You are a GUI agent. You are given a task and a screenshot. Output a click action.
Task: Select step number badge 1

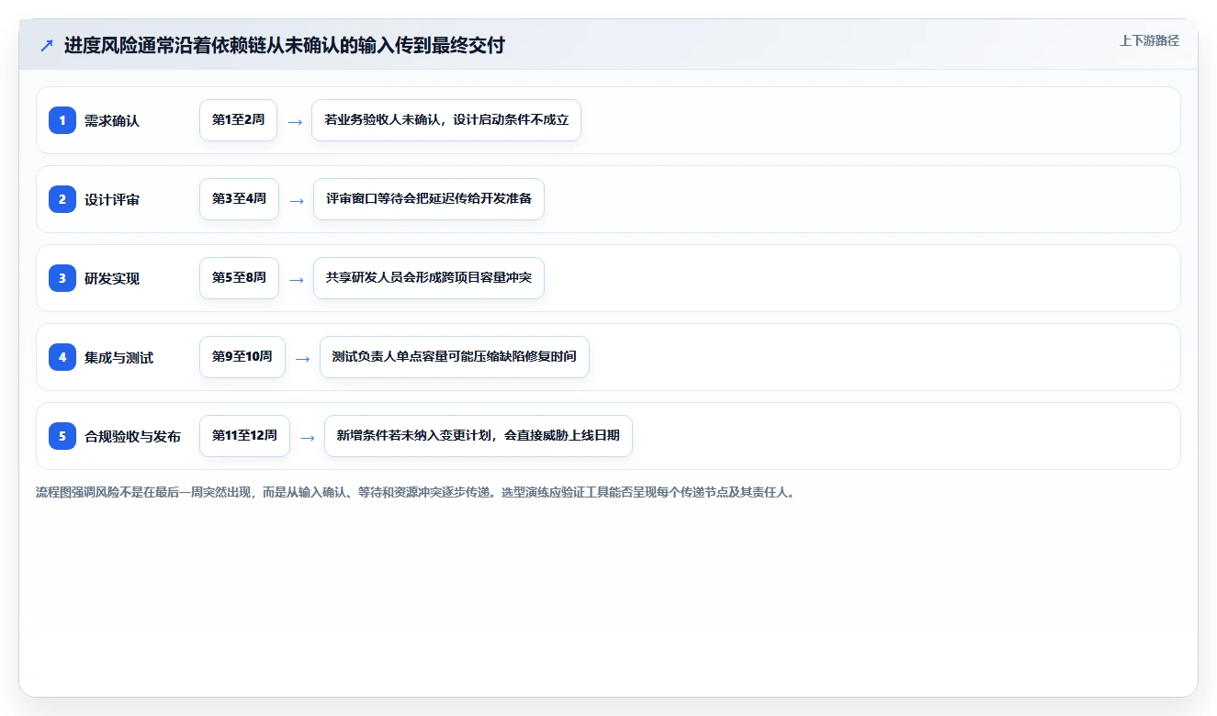click(62, 120)
